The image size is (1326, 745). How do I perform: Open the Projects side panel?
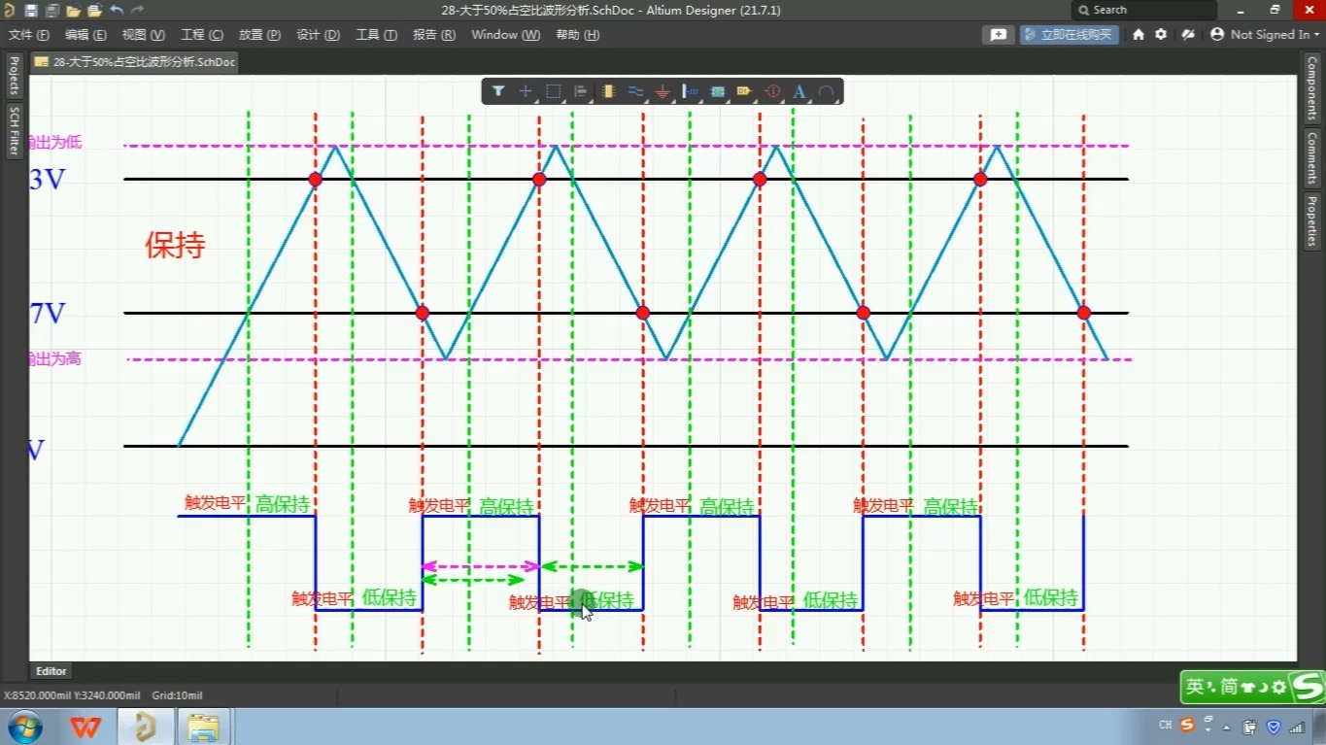pos(14,76)
